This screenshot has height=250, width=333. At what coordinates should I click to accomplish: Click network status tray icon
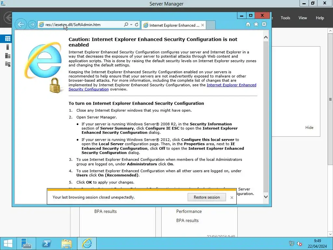pyautogui.click(x=292, y=243)
